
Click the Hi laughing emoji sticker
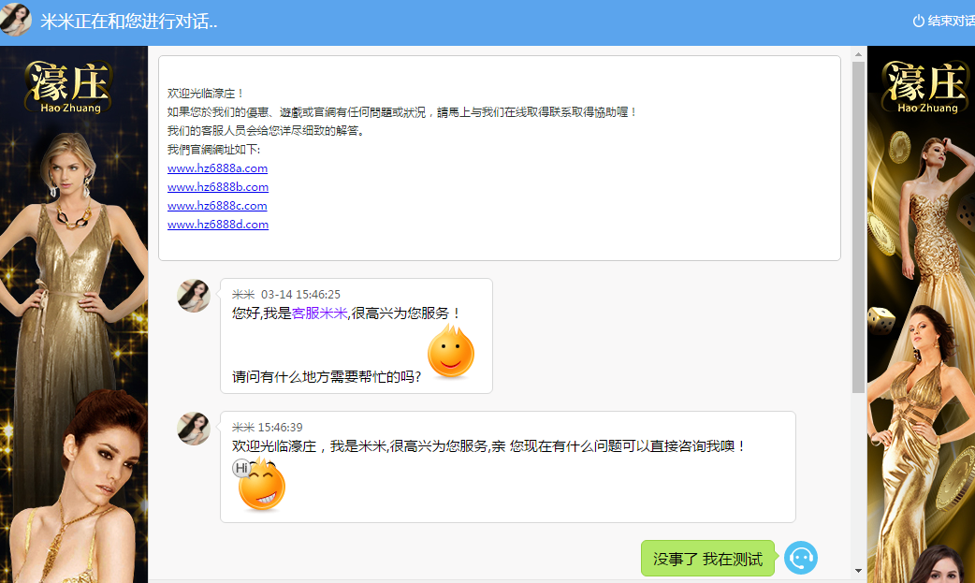[259, 484]
